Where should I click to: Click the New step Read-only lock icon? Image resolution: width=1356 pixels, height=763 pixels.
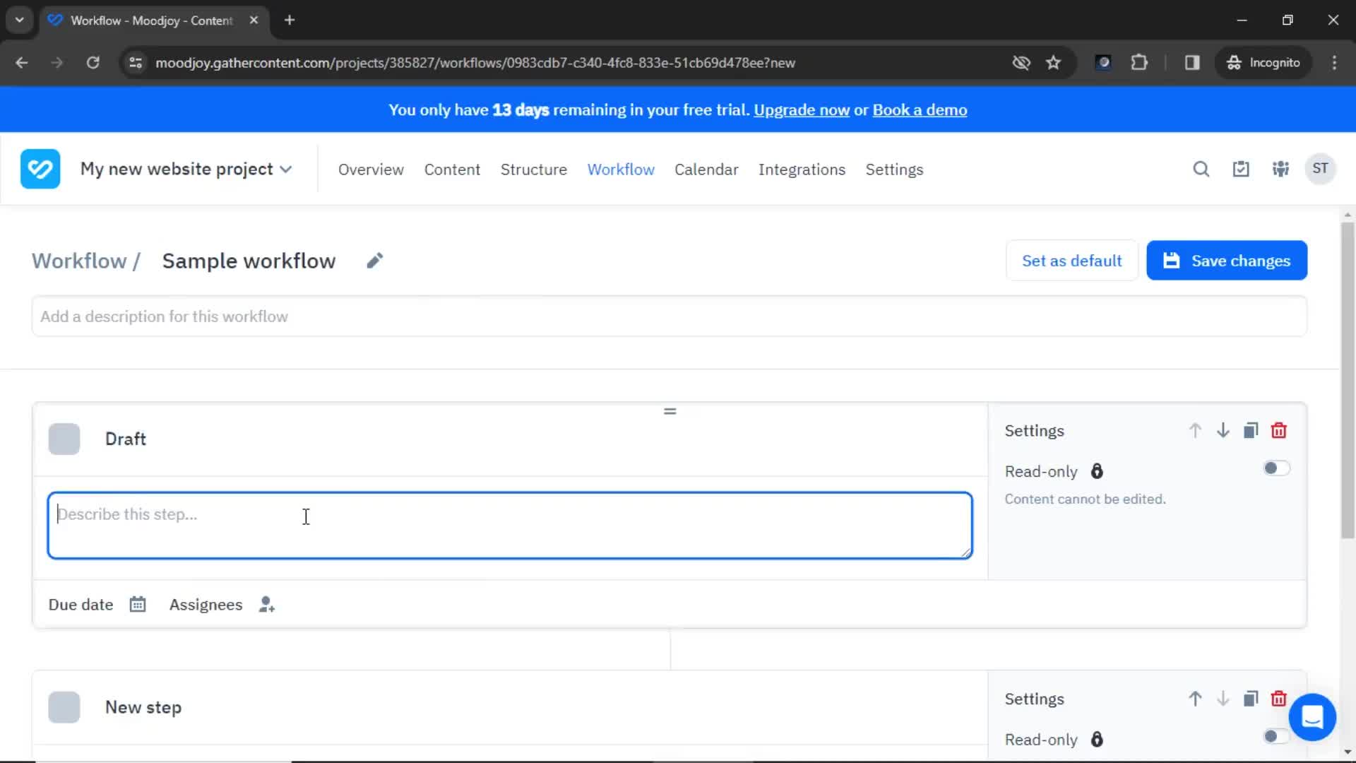[x=1097, y=740]
